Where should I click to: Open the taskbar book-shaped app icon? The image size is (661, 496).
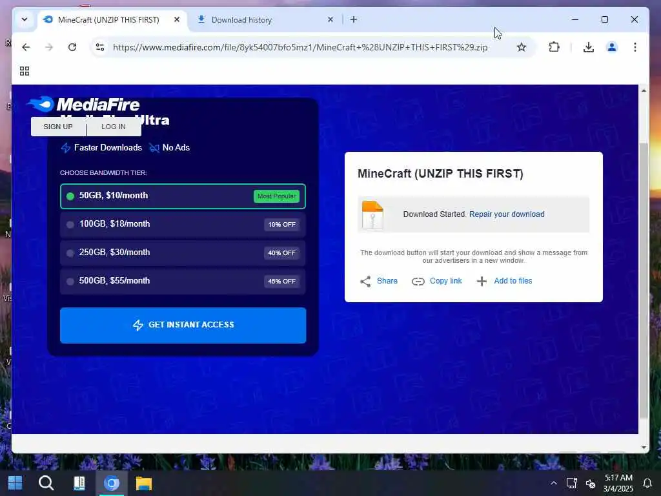[x=79, y=483]
